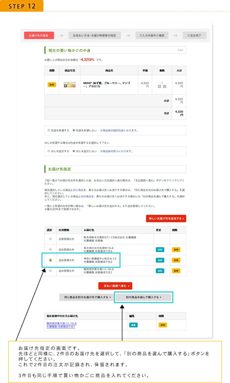Screen dimensions: 230x383
Task: Select 包装を希望する radio option
Action: 49,130
